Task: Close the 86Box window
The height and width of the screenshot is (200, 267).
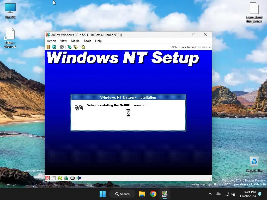Action: (206, 35)
